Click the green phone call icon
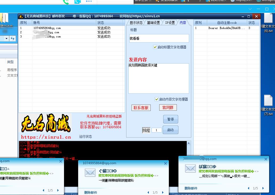The width and height of the screenshot is (275, 195). (x=66, y=2)
